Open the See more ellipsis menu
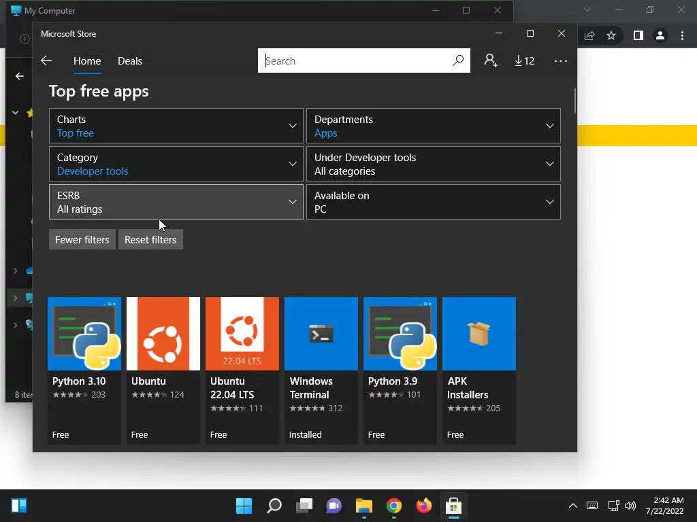Image resolution: width=697 pixels, height=522 pixels. click(x=561, y=60)
